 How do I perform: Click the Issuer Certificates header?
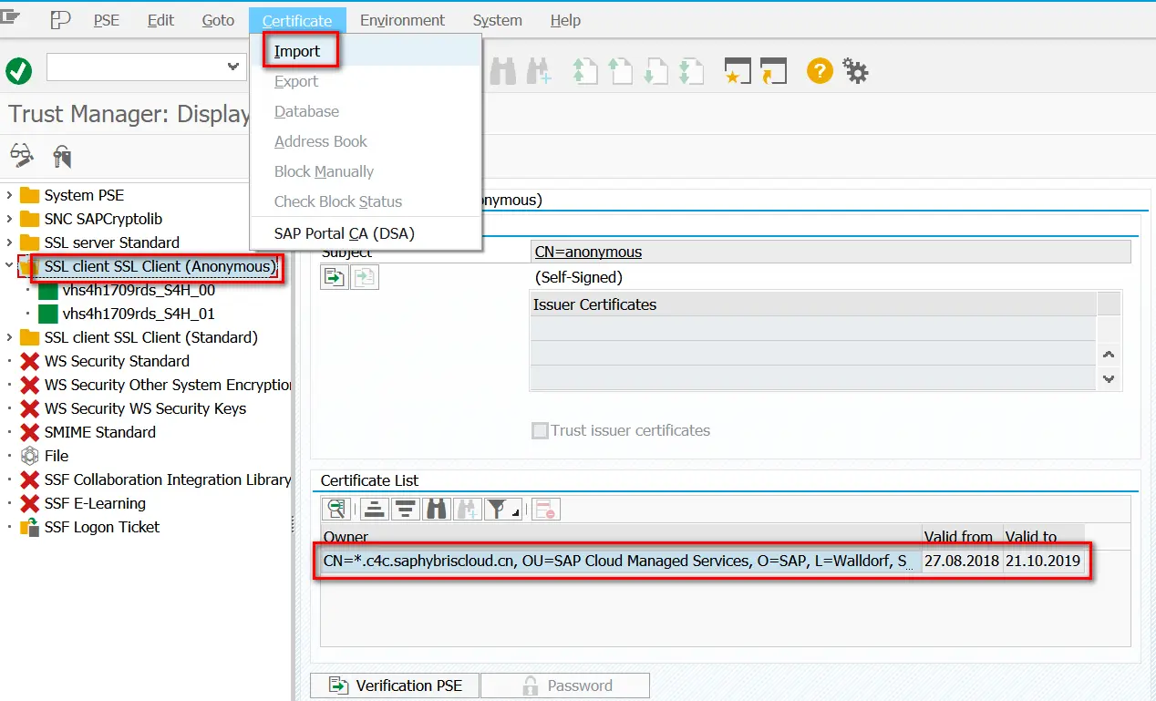click(813, 304)
